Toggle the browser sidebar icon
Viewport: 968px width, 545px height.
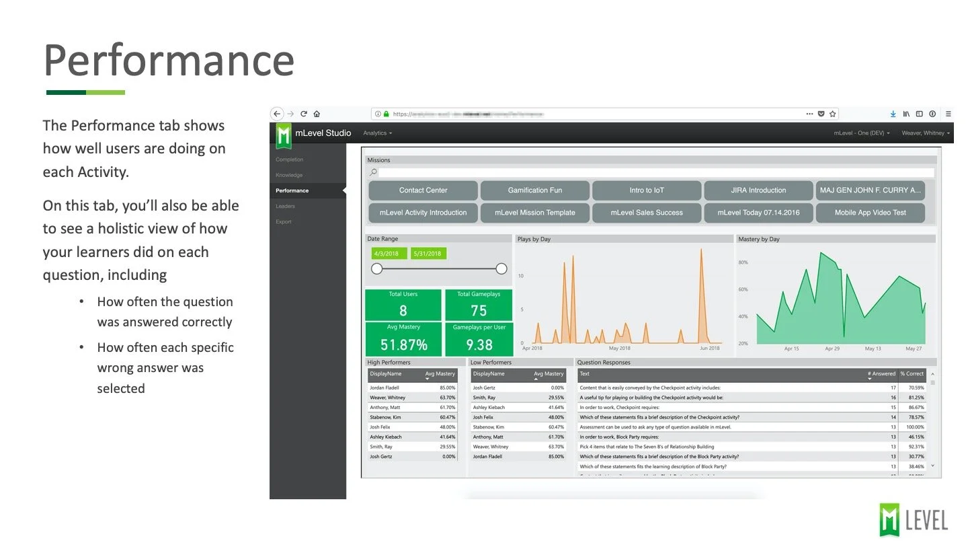920,114
